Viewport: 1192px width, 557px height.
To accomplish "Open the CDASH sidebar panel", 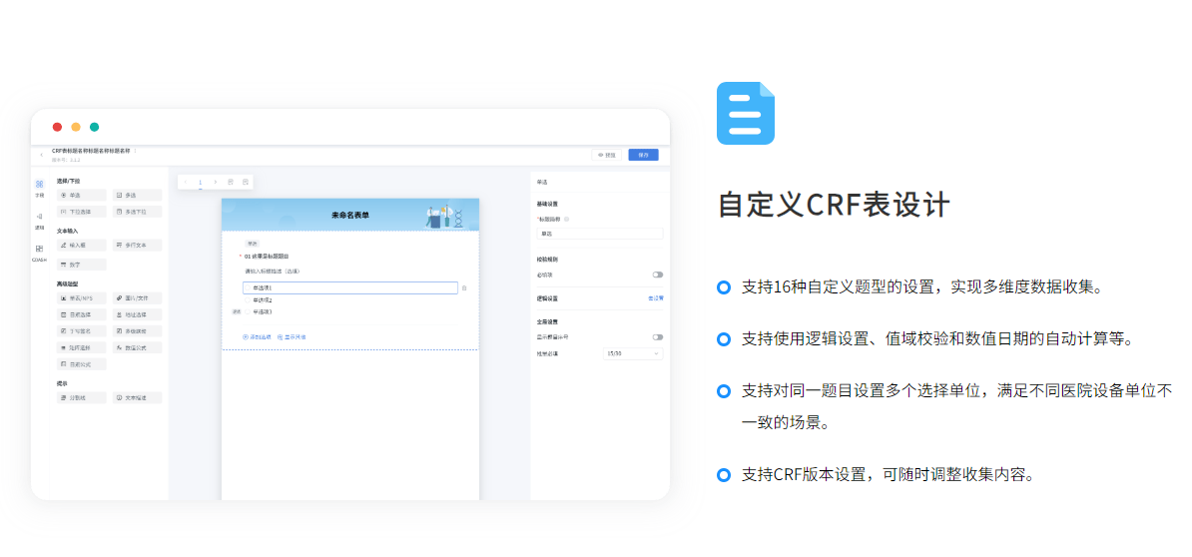I will (39, 252).
